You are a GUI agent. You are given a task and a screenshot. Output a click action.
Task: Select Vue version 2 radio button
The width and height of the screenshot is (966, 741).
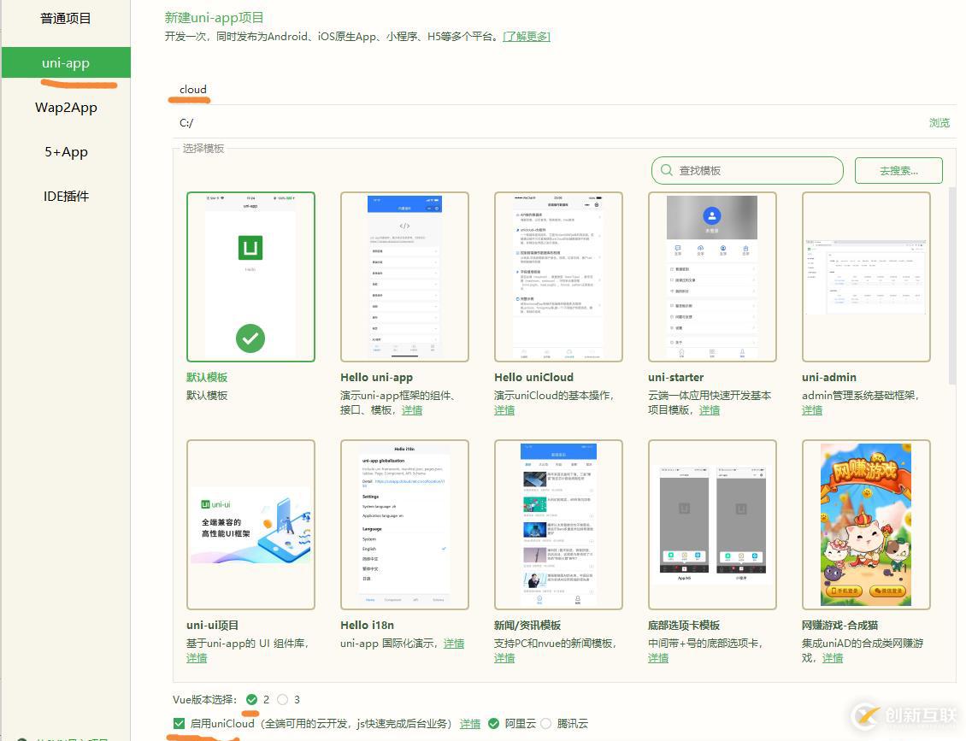(251, 699)
